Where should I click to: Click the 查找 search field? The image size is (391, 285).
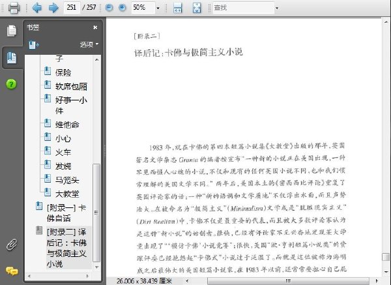(x=243, y=8)
